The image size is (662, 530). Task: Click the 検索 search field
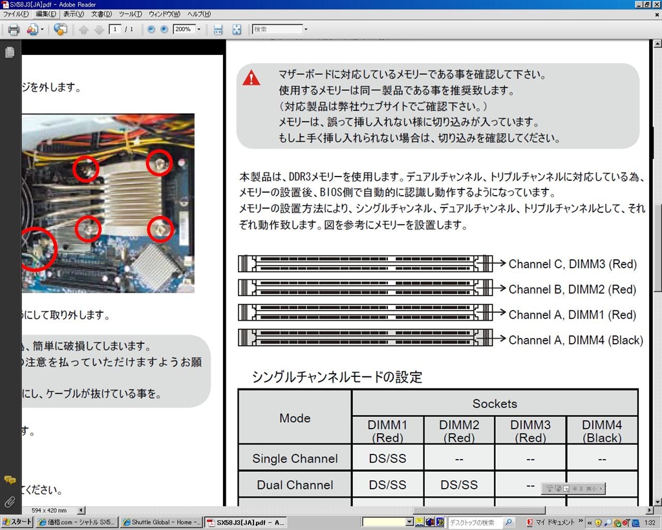277,29
